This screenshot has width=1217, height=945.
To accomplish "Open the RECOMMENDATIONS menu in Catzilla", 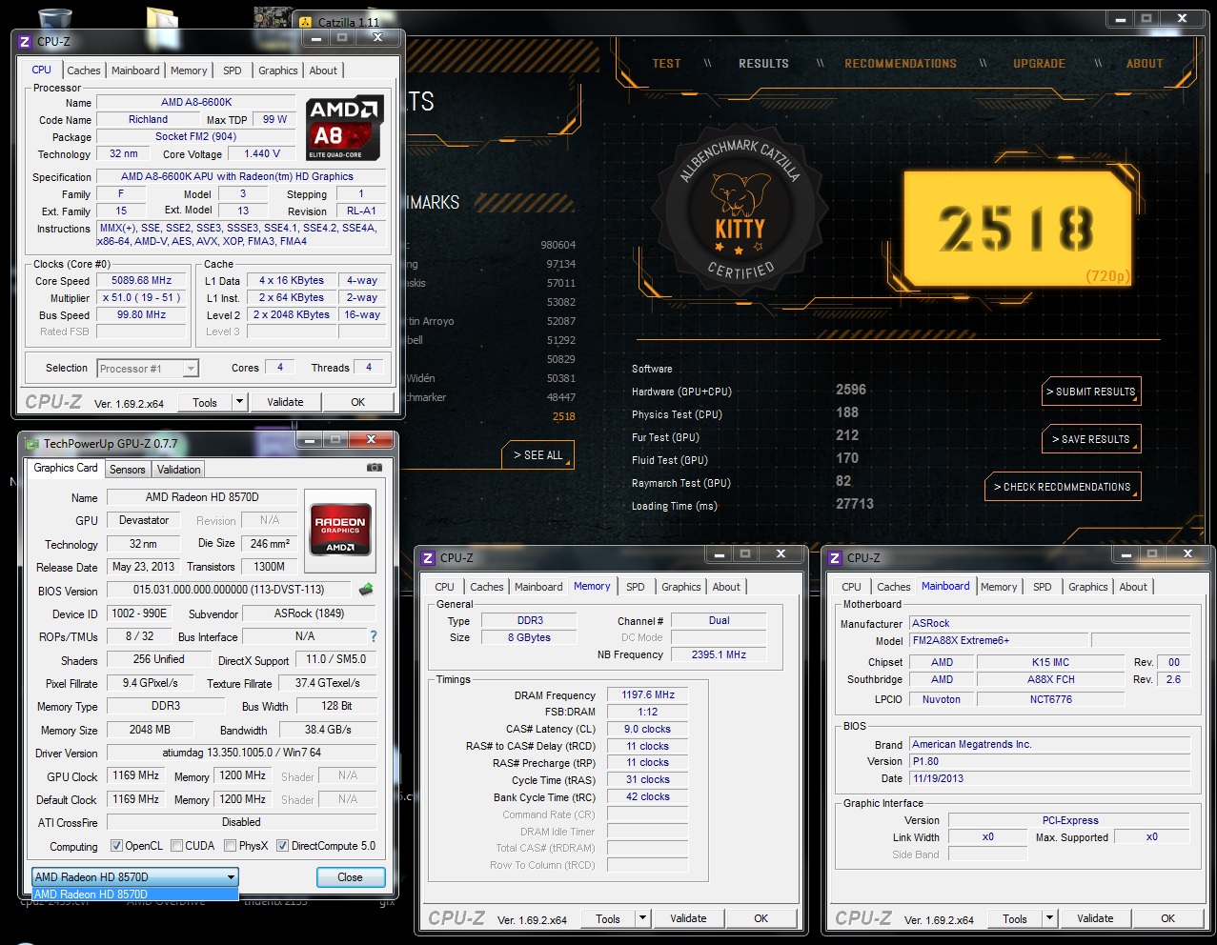I will coord(901,64).
